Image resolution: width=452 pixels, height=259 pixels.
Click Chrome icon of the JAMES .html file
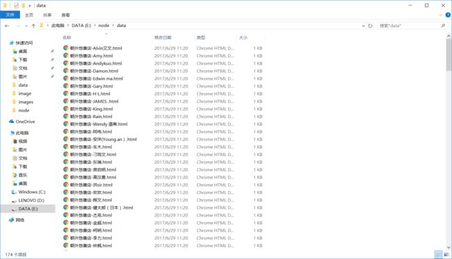click(66, 101)
